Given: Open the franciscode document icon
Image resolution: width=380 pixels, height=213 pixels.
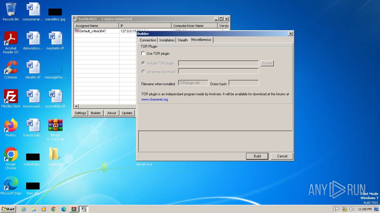Looking at the screenshot, I should [33, 128].
